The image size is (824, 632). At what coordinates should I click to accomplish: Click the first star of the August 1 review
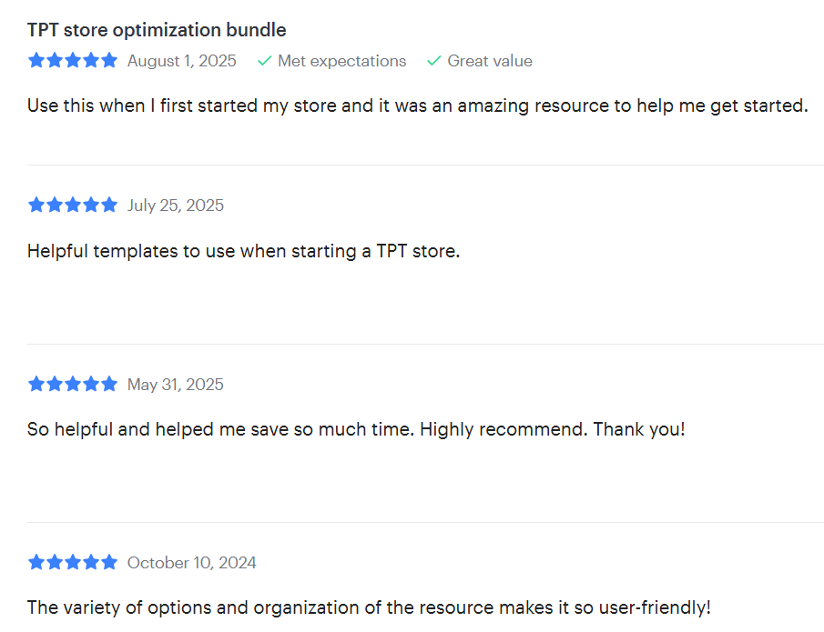click(36, 61)
